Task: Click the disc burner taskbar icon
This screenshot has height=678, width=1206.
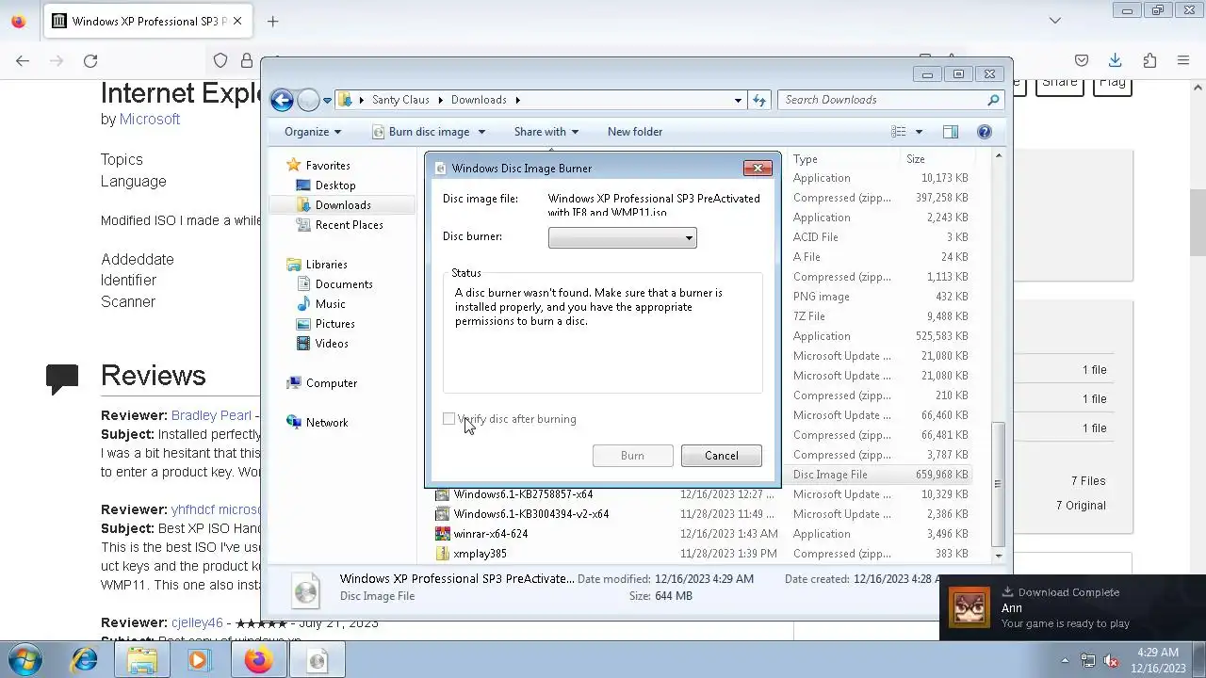Action: pos(317,660)
